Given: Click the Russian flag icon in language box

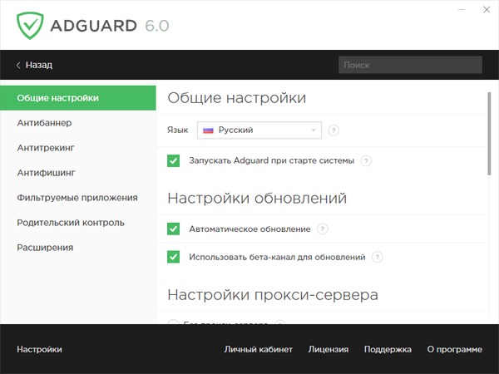Looking at the screenshot, I should coord(209,130).
